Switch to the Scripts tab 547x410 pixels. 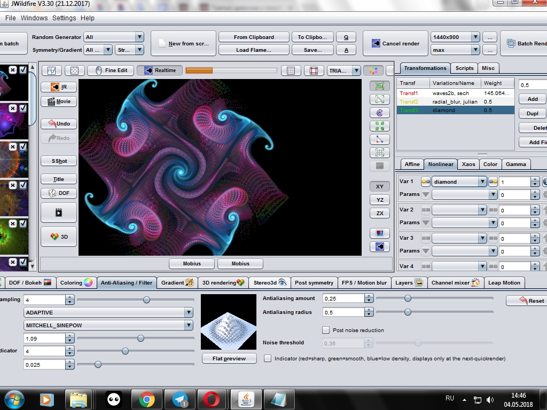coord(464,68)
